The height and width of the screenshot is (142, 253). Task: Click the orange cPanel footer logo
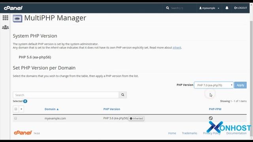pyautogui.click(x=23, y=133)
